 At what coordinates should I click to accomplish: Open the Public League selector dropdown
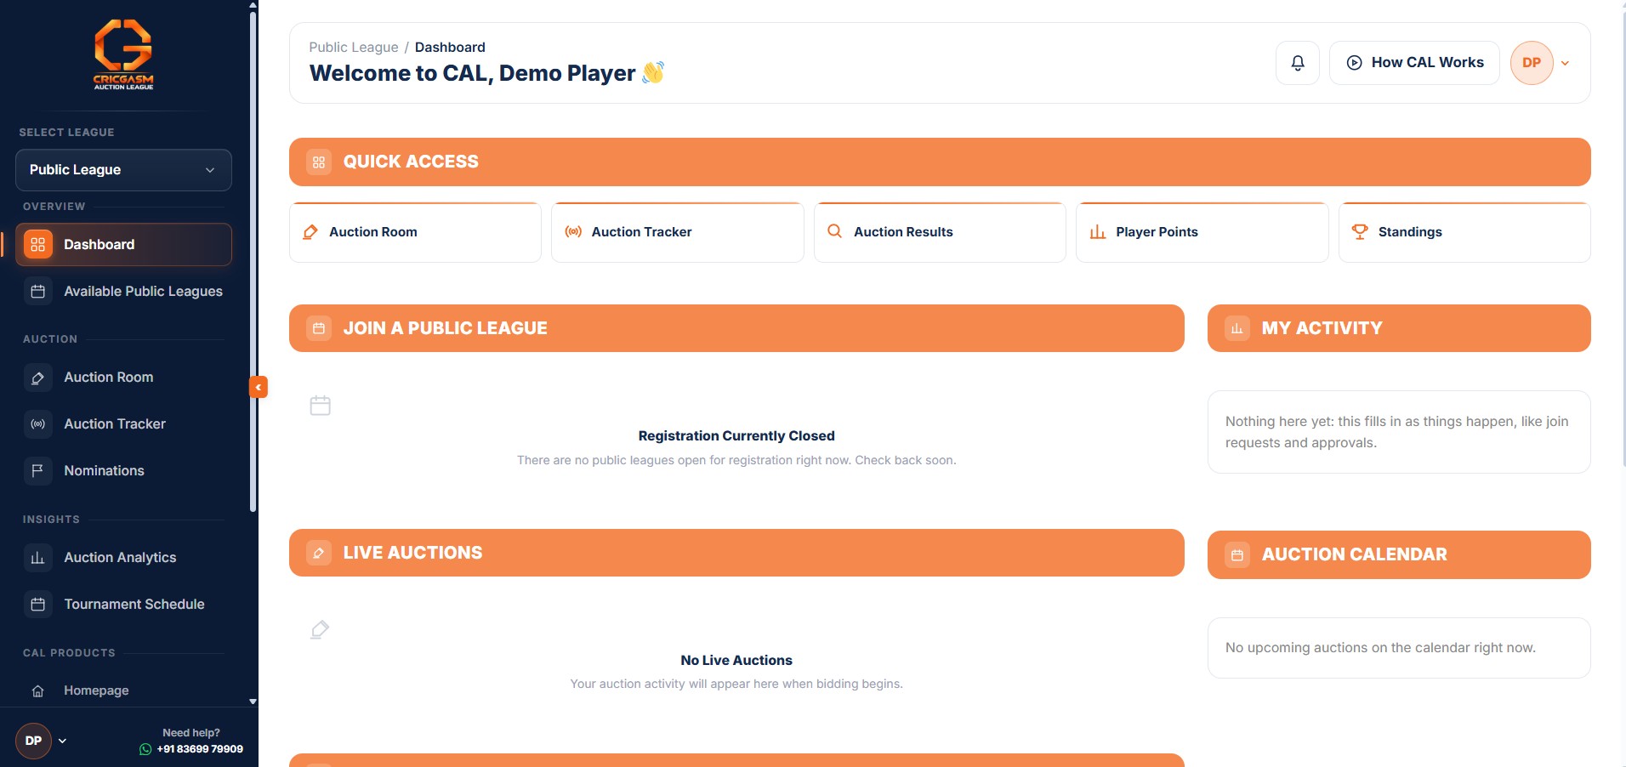(x=123, y=170)
